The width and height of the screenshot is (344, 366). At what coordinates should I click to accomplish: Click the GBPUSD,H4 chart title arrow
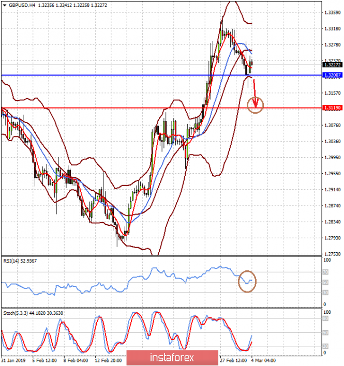click(x=5, y=5)
